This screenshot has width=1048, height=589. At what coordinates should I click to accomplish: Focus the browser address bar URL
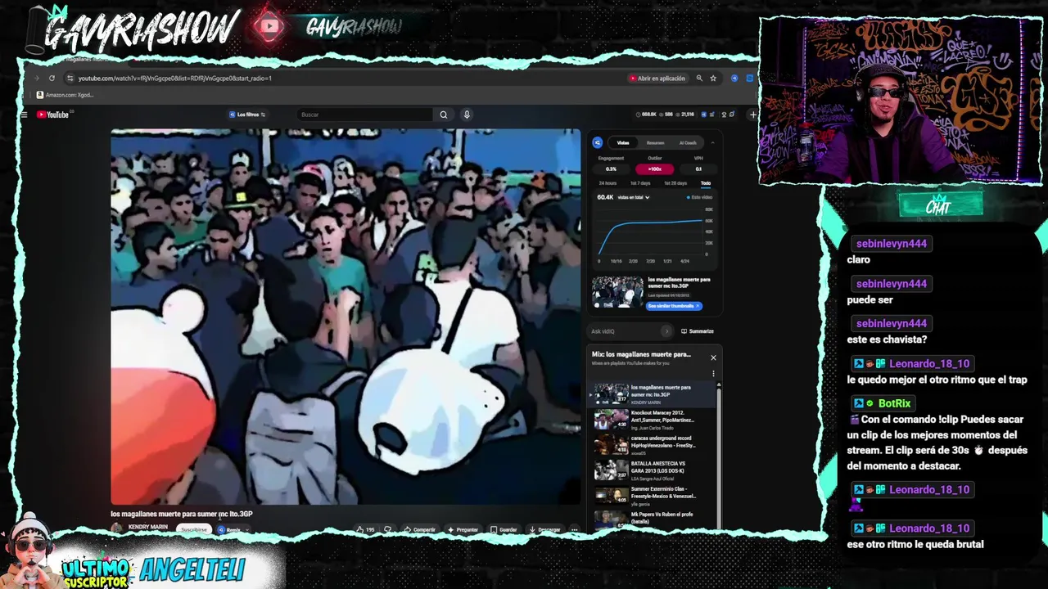tap(175, 79)
